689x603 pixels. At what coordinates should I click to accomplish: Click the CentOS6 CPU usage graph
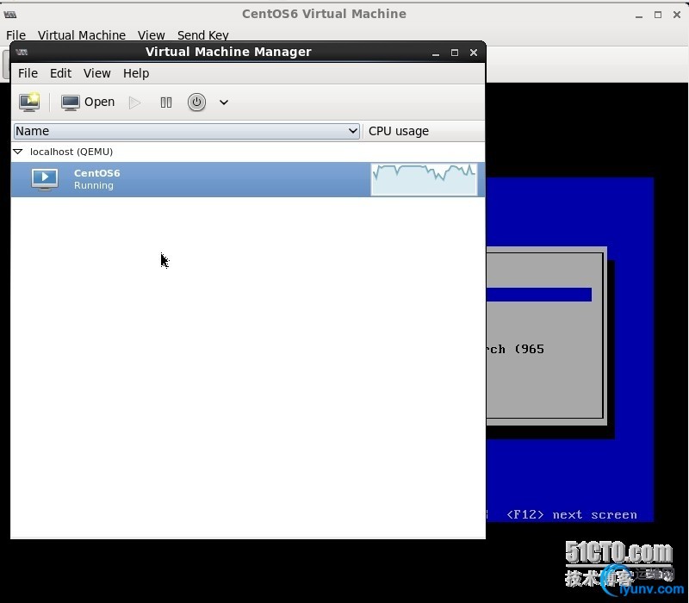424,179
